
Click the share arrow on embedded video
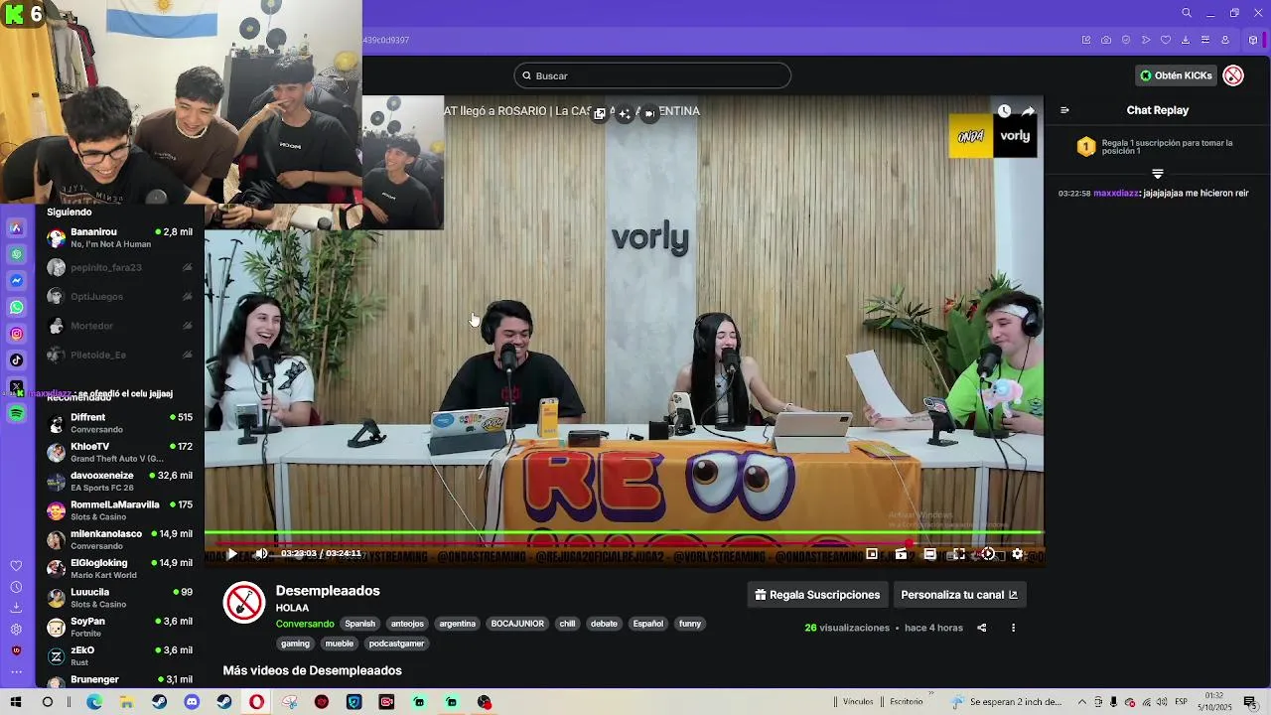click(x=1028, y=111)
